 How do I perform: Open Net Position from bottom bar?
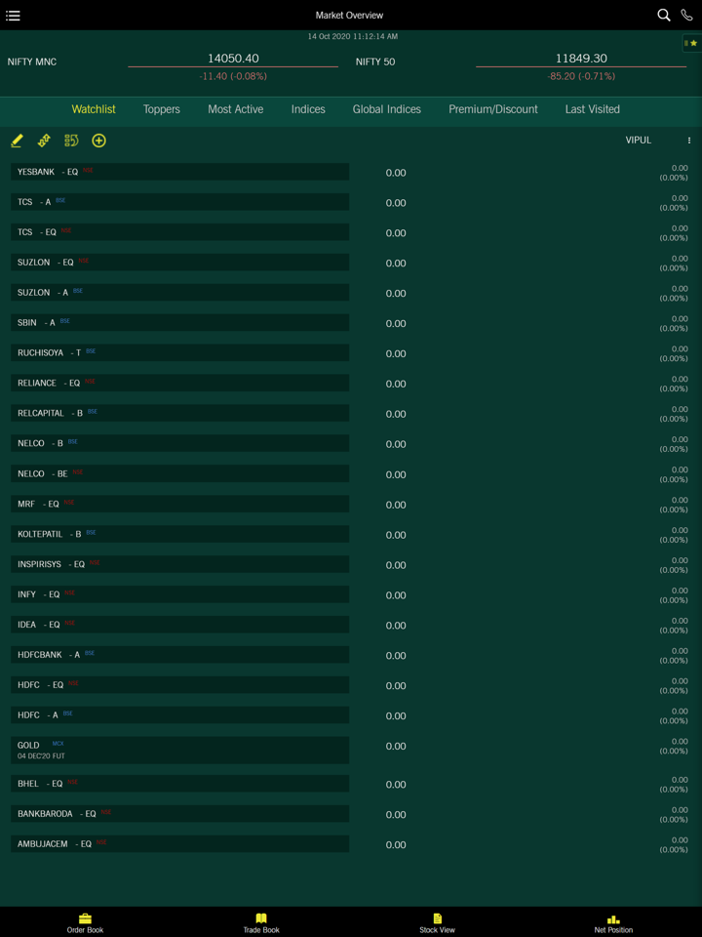pyautogui.click(x=613, y=923)
